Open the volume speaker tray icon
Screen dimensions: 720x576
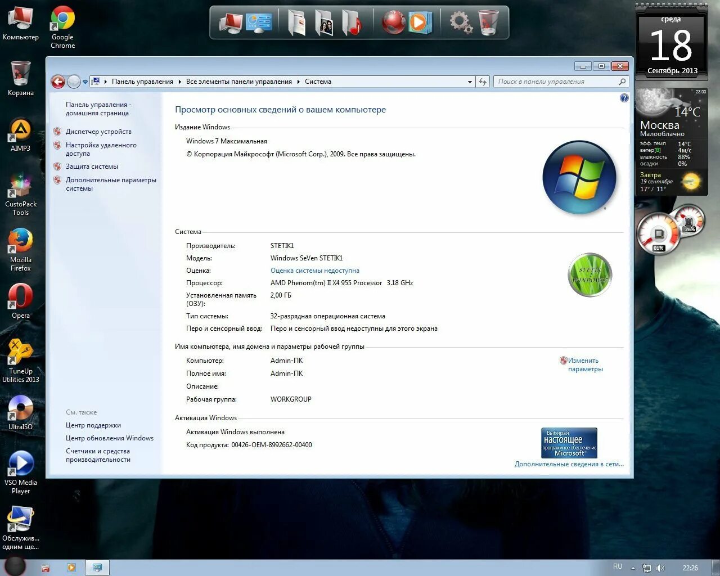click(660, 568)
